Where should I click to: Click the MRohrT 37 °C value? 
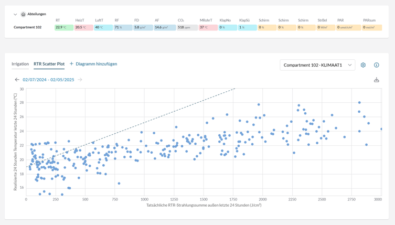[208, 27]
